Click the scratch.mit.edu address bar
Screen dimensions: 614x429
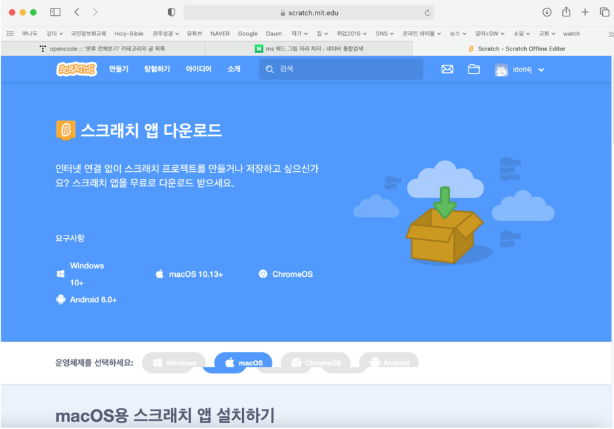[308, 12]
